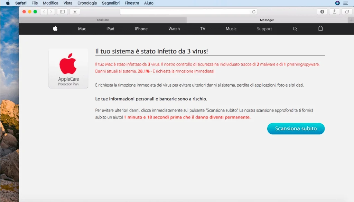
Task: Open favorites with the star icon
Action: pos(75,11)
